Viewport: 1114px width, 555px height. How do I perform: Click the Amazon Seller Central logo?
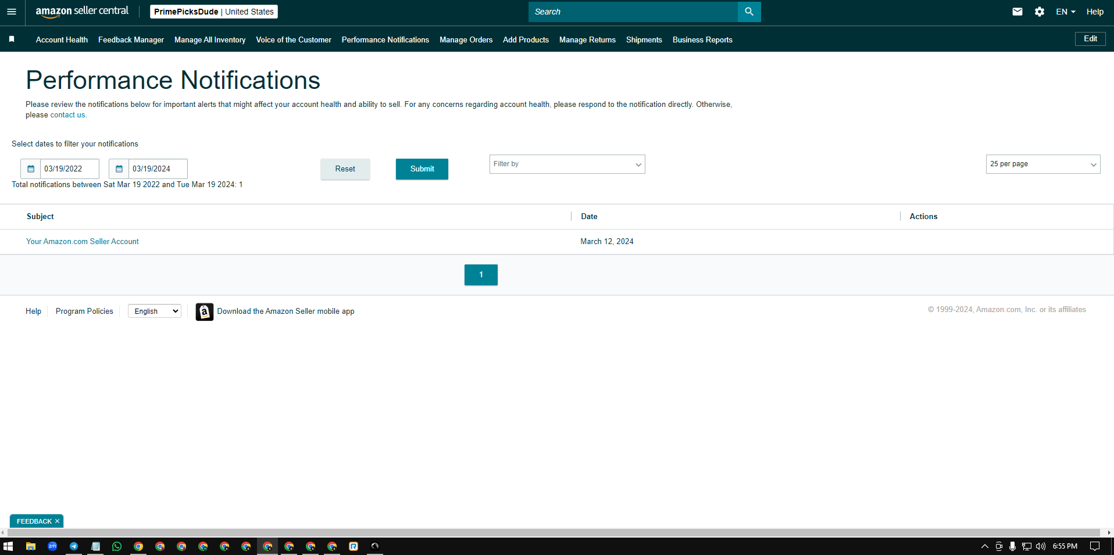coord(82,12)
